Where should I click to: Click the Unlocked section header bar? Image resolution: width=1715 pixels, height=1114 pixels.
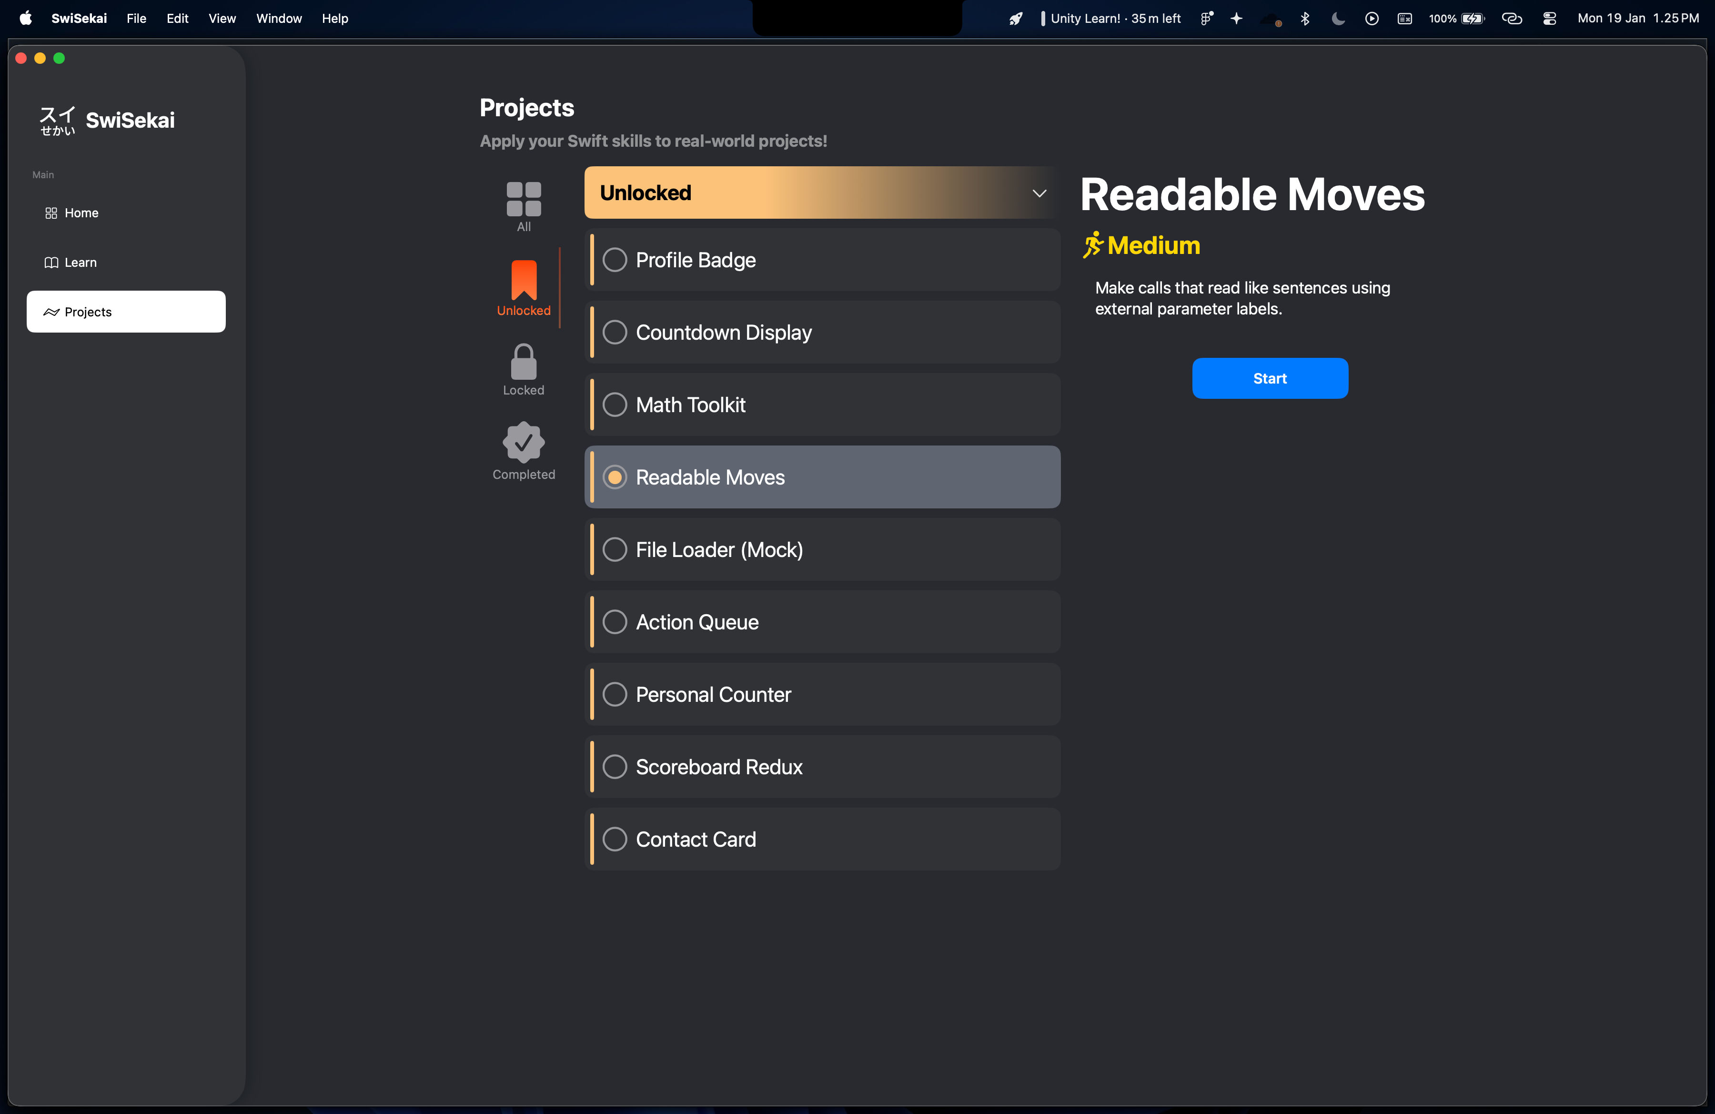point(793,193)
